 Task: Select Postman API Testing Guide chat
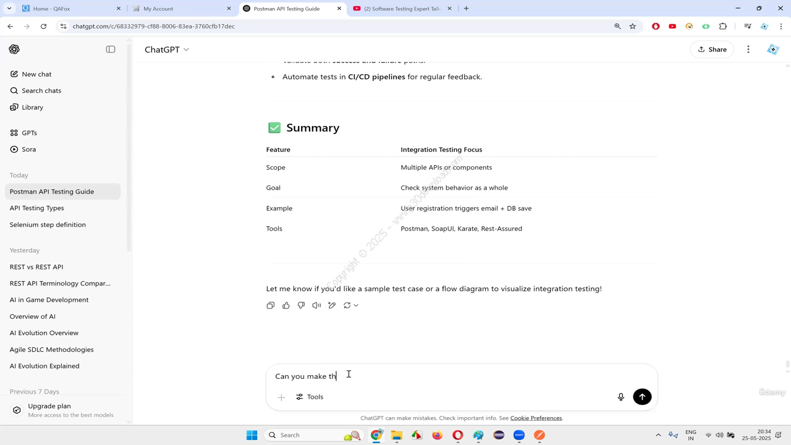pyautogui.click(x=62, y=192)
